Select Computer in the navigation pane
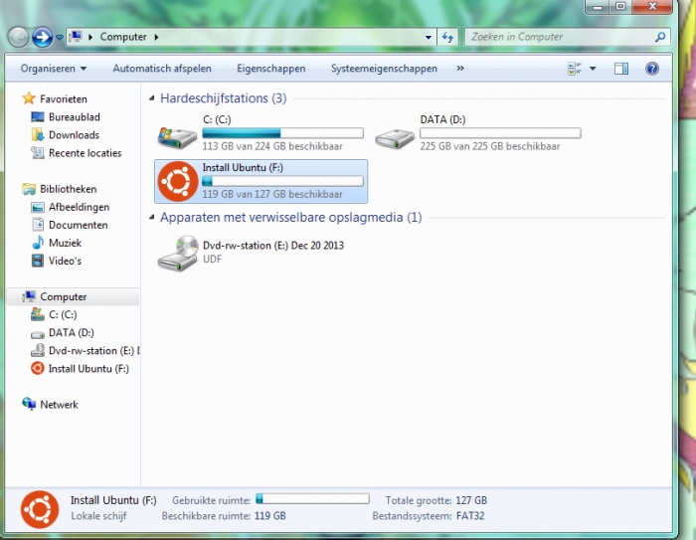The width and height of the screenshot is (696, 540). [64, 296]
